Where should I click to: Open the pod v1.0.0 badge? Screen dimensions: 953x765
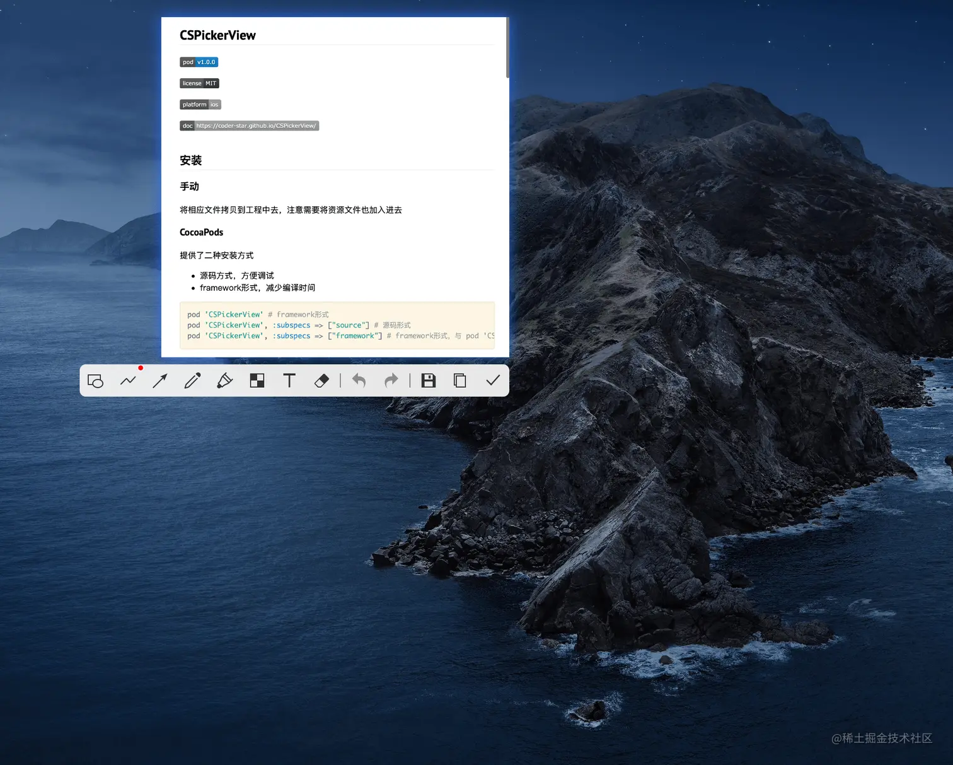click(x=199, y=62)
